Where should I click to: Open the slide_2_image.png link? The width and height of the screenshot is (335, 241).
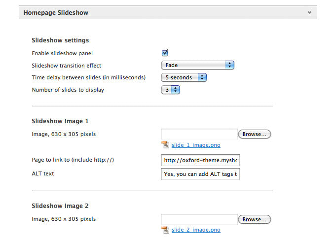coord(196,230)
